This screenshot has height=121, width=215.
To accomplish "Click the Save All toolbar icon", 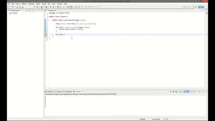I will 20,7.
